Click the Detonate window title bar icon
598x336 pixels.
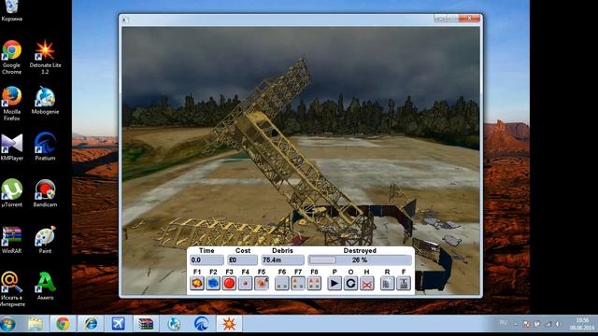pos(124,20)
